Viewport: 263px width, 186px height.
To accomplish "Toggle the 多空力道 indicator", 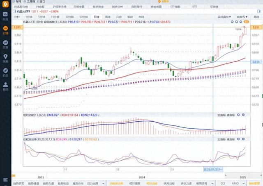I will click(186, 184).
